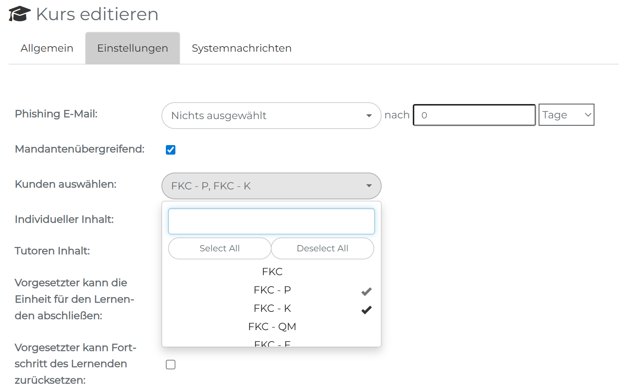This screenshot has width=619, height=388.
Task: Choose the FKC - QM option
Action: [x=272, y=327]
